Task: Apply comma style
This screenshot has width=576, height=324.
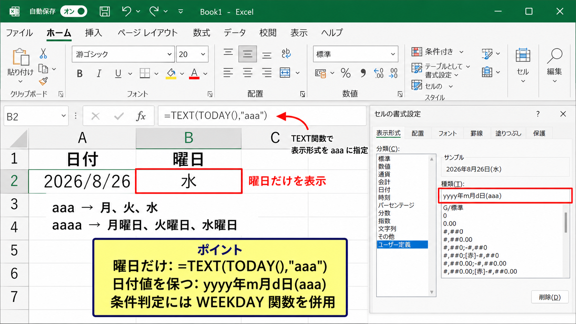Action: (x=363, y=73)
